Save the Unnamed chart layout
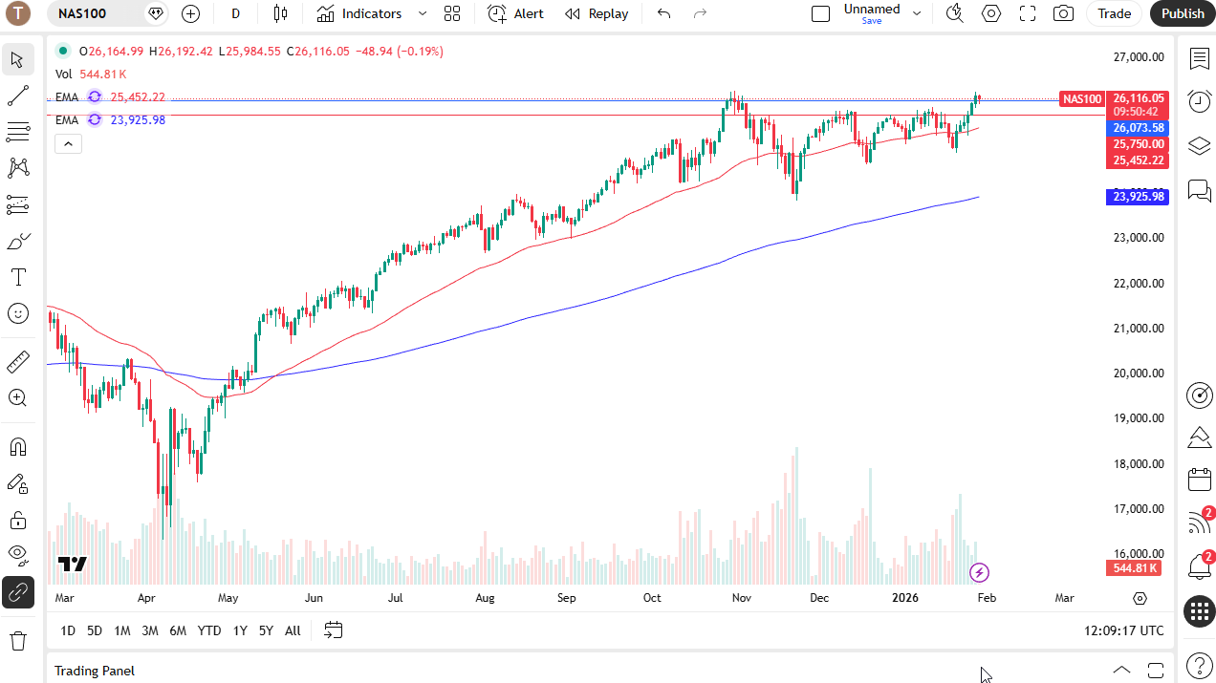 [872, 13]
